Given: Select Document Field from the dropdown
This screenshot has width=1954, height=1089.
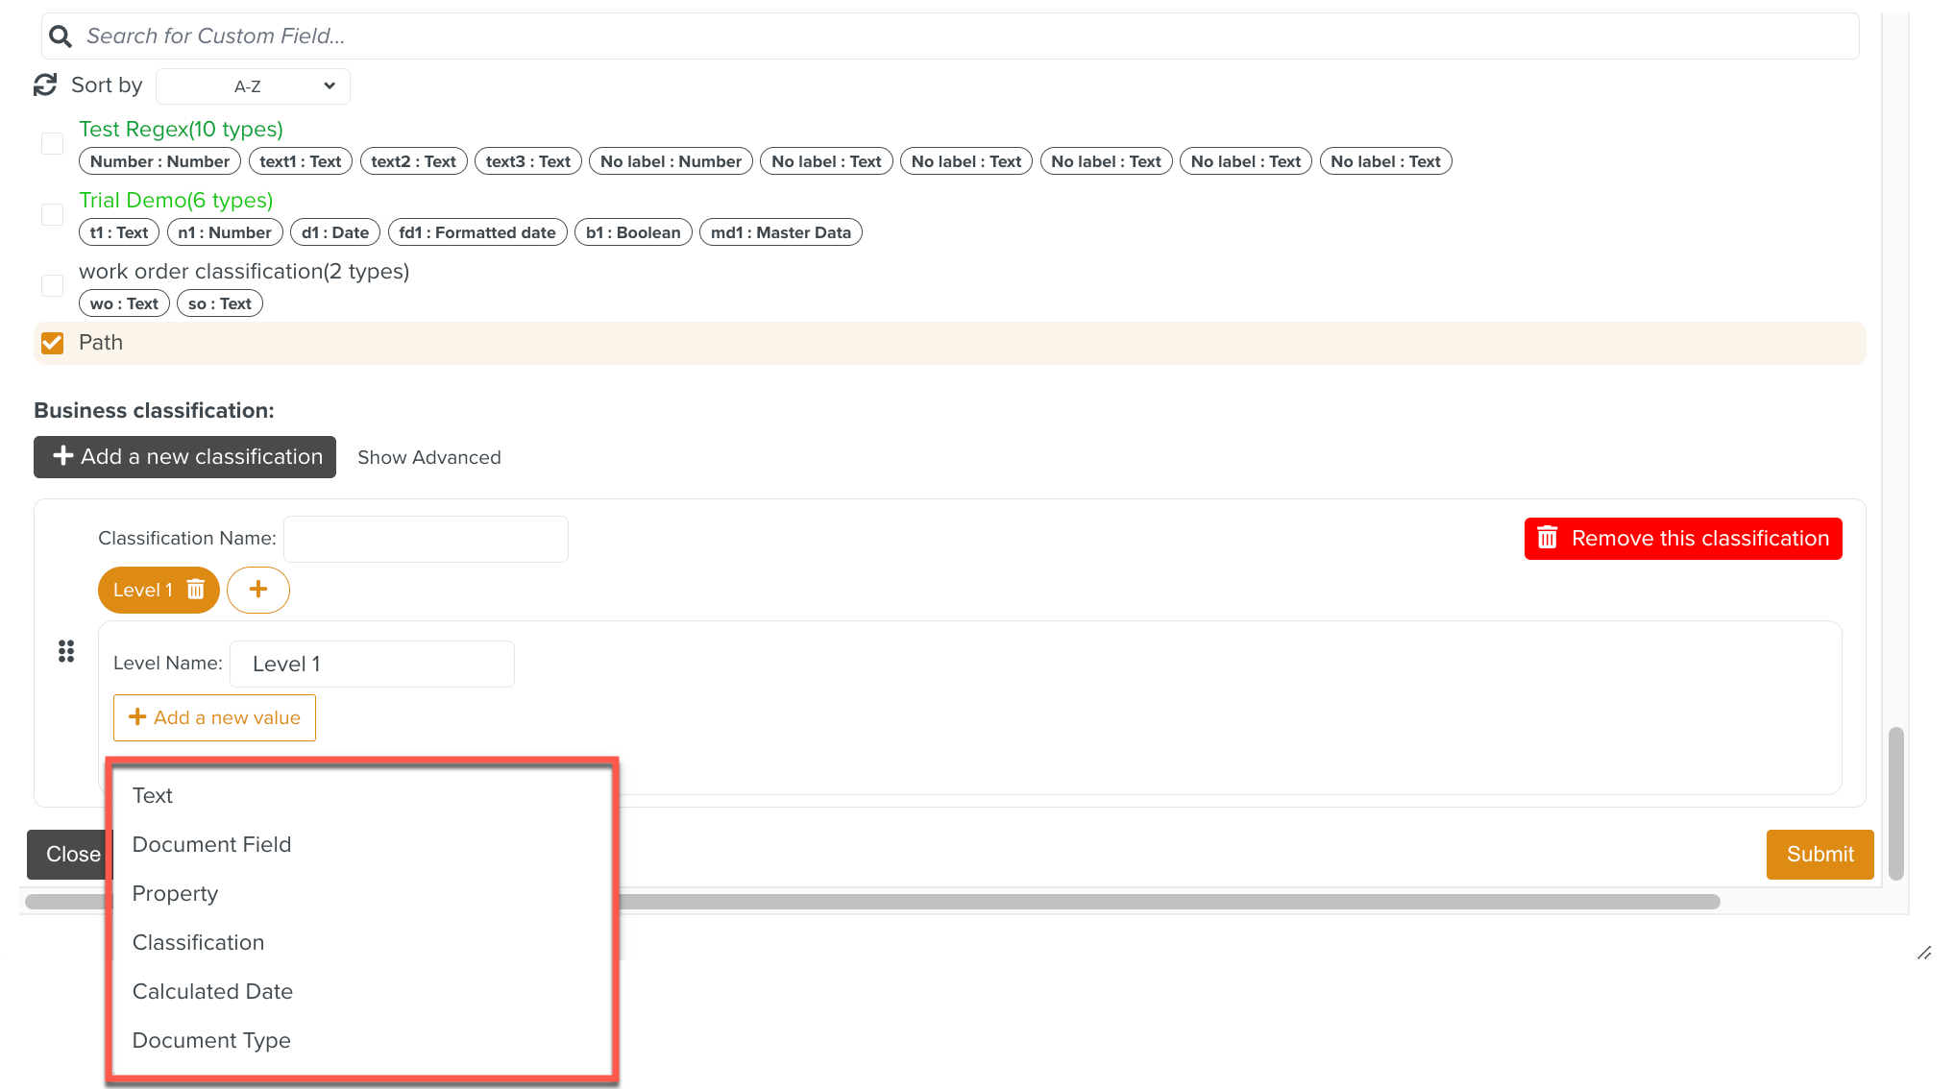Looking at the screenshot, I should pyautogui.click(x=211, y=844).
